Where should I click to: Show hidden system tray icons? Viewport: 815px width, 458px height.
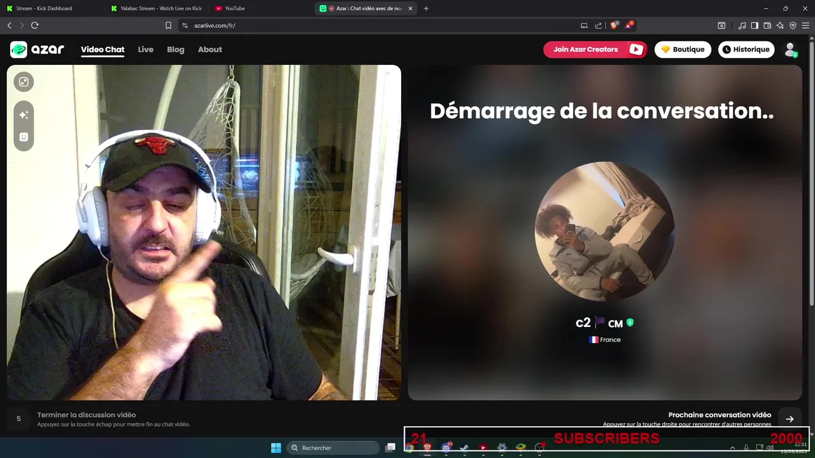click(x=732, y=448)
